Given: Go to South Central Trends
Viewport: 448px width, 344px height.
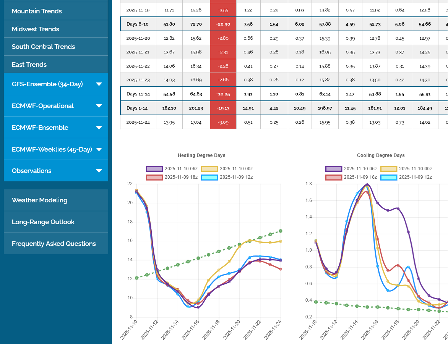Looking at the screenshot, I should pyautogui.click(x=43, y=47).
